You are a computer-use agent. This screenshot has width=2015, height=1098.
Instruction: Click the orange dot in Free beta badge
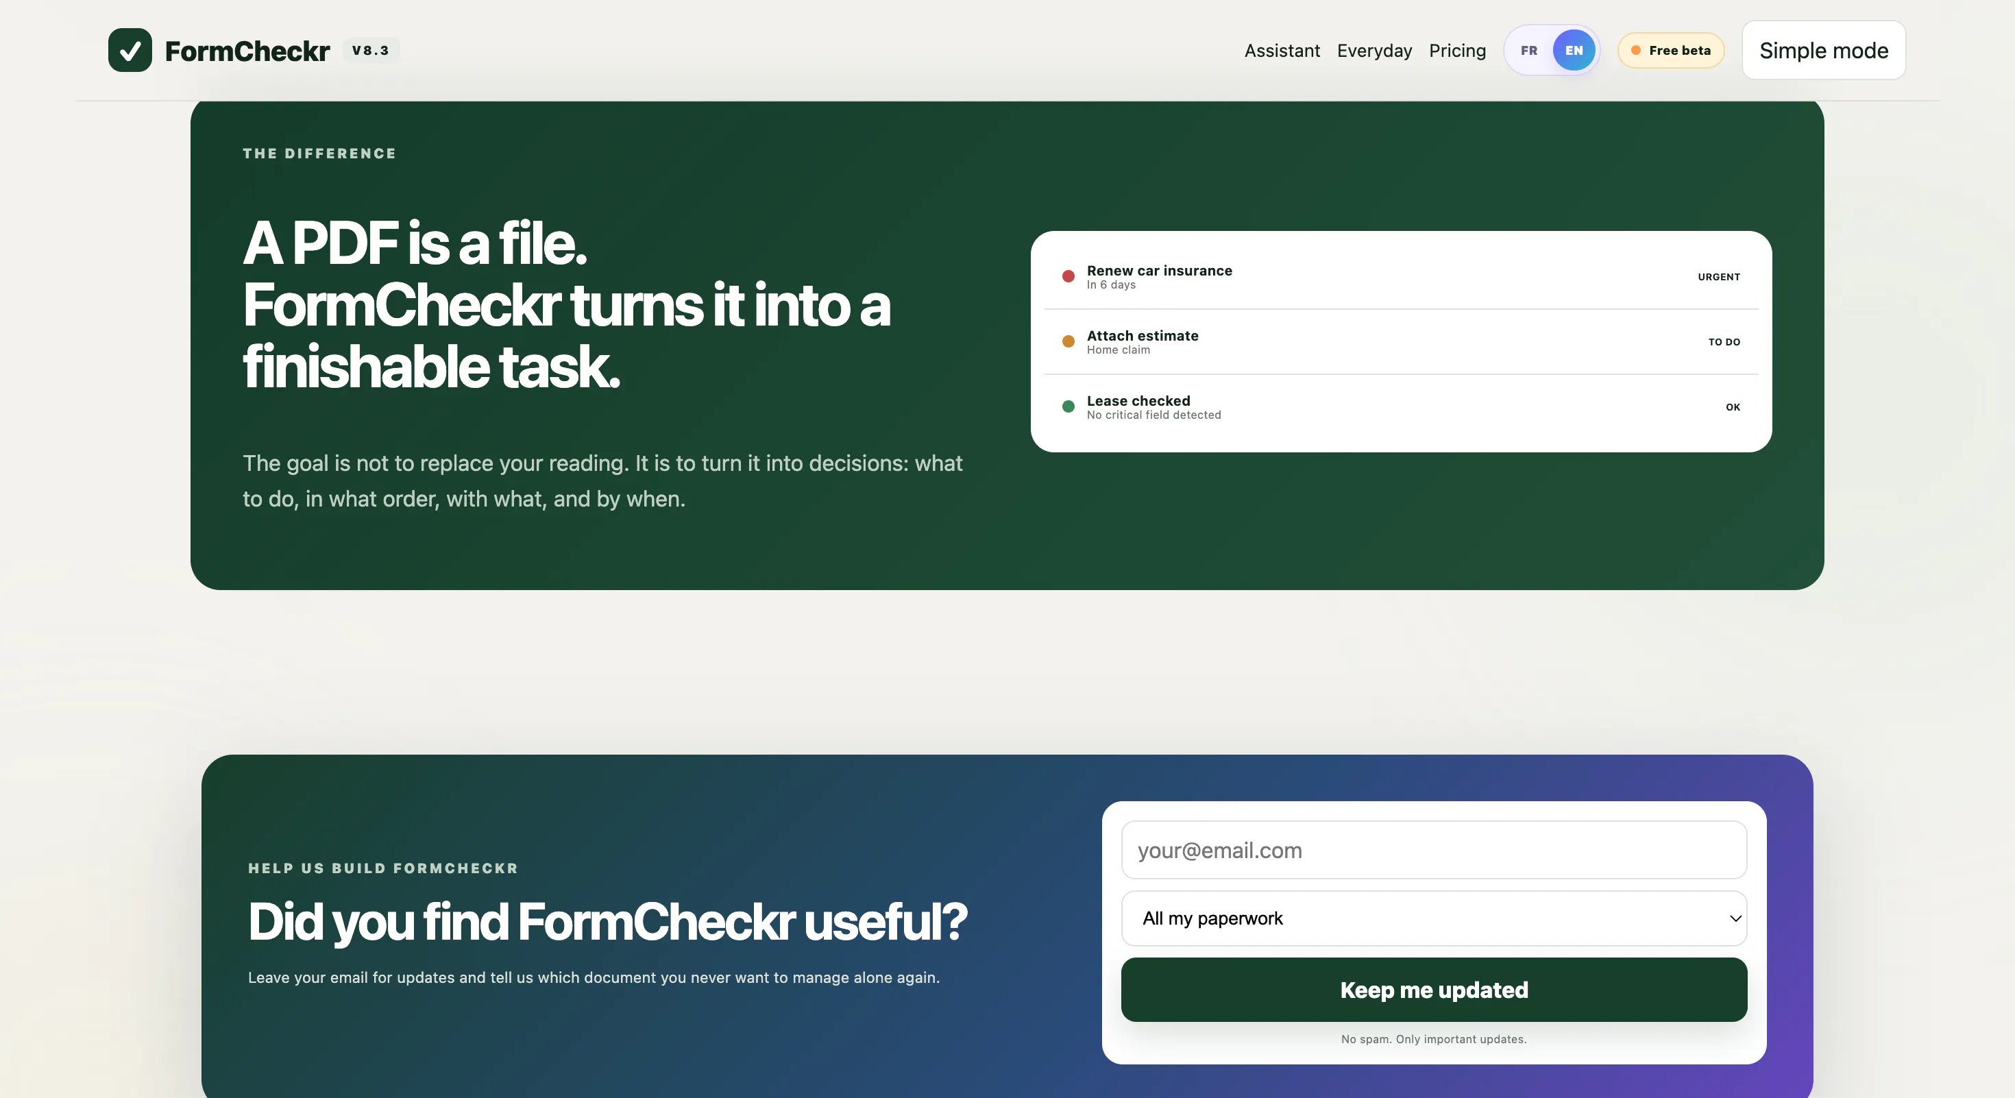pos(1635,50)
